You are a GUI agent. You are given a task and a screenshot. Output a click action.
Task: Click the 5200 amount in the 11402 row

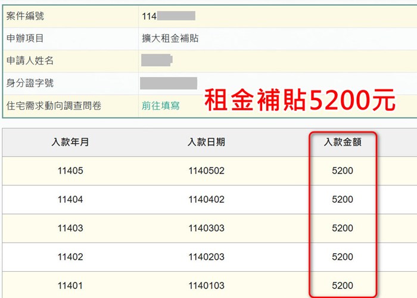click(342, 257)
